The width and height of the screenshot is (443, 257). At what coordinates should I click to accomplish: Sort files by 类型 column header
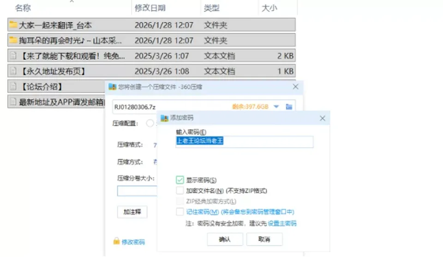[212, 8]
